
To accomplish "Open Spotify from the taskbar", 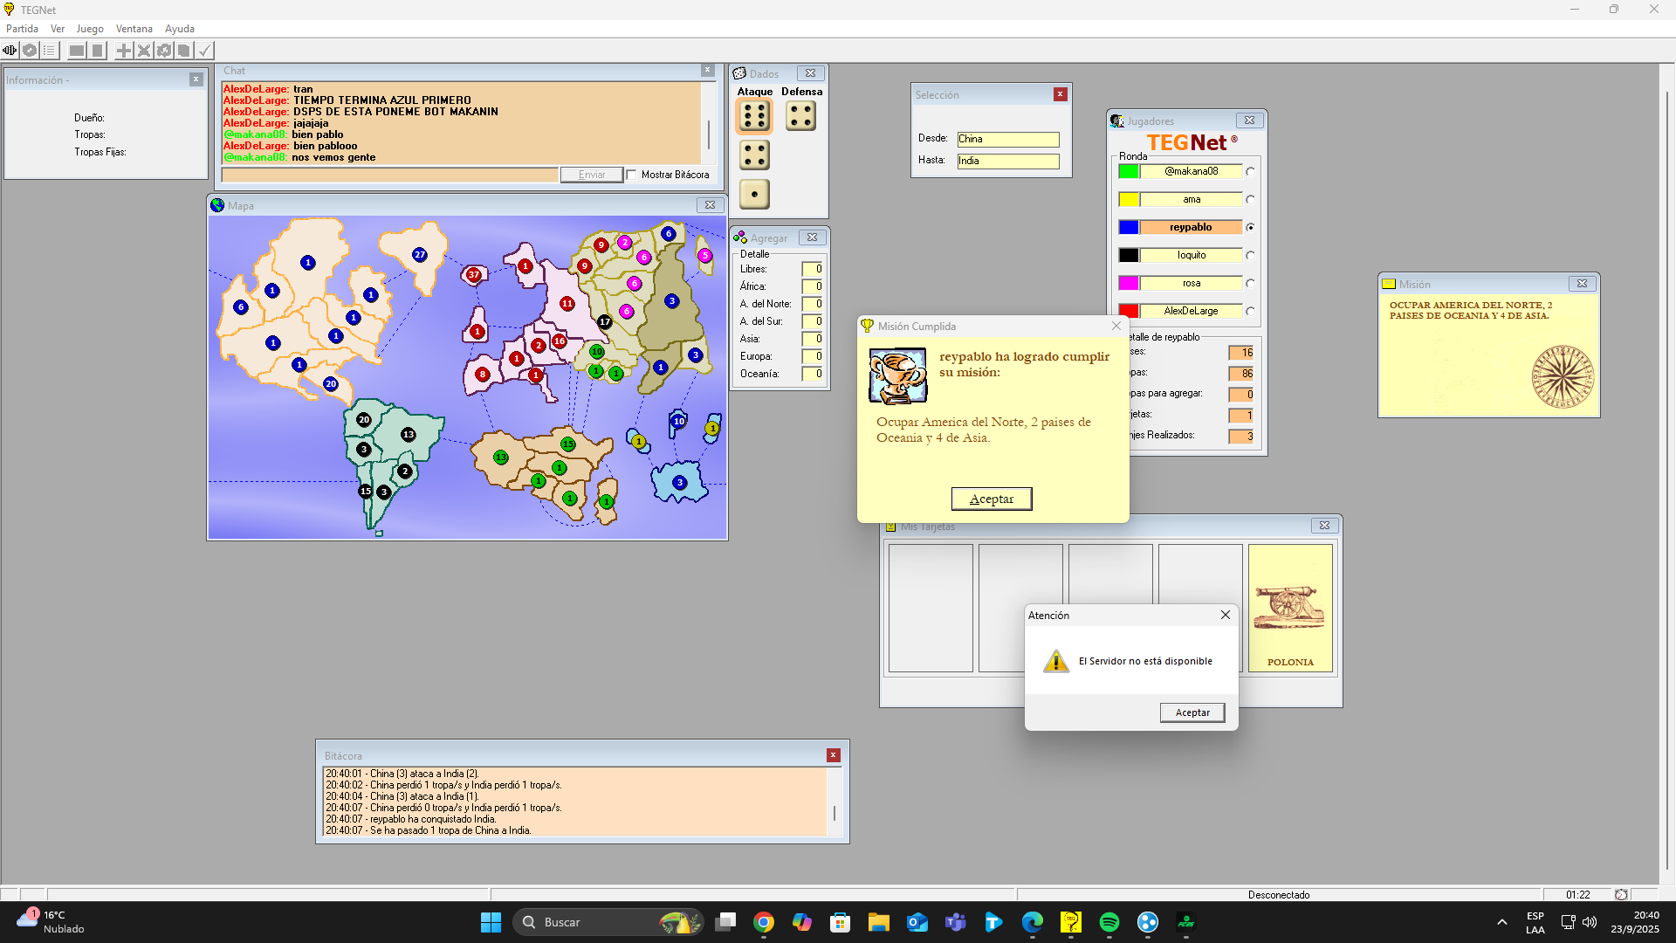I will point(1109,922).
